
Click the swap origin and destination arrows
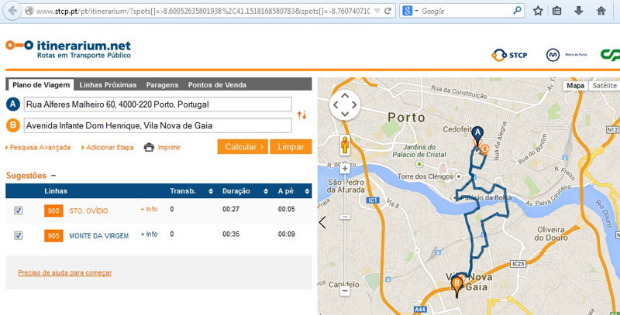(302, 115)
